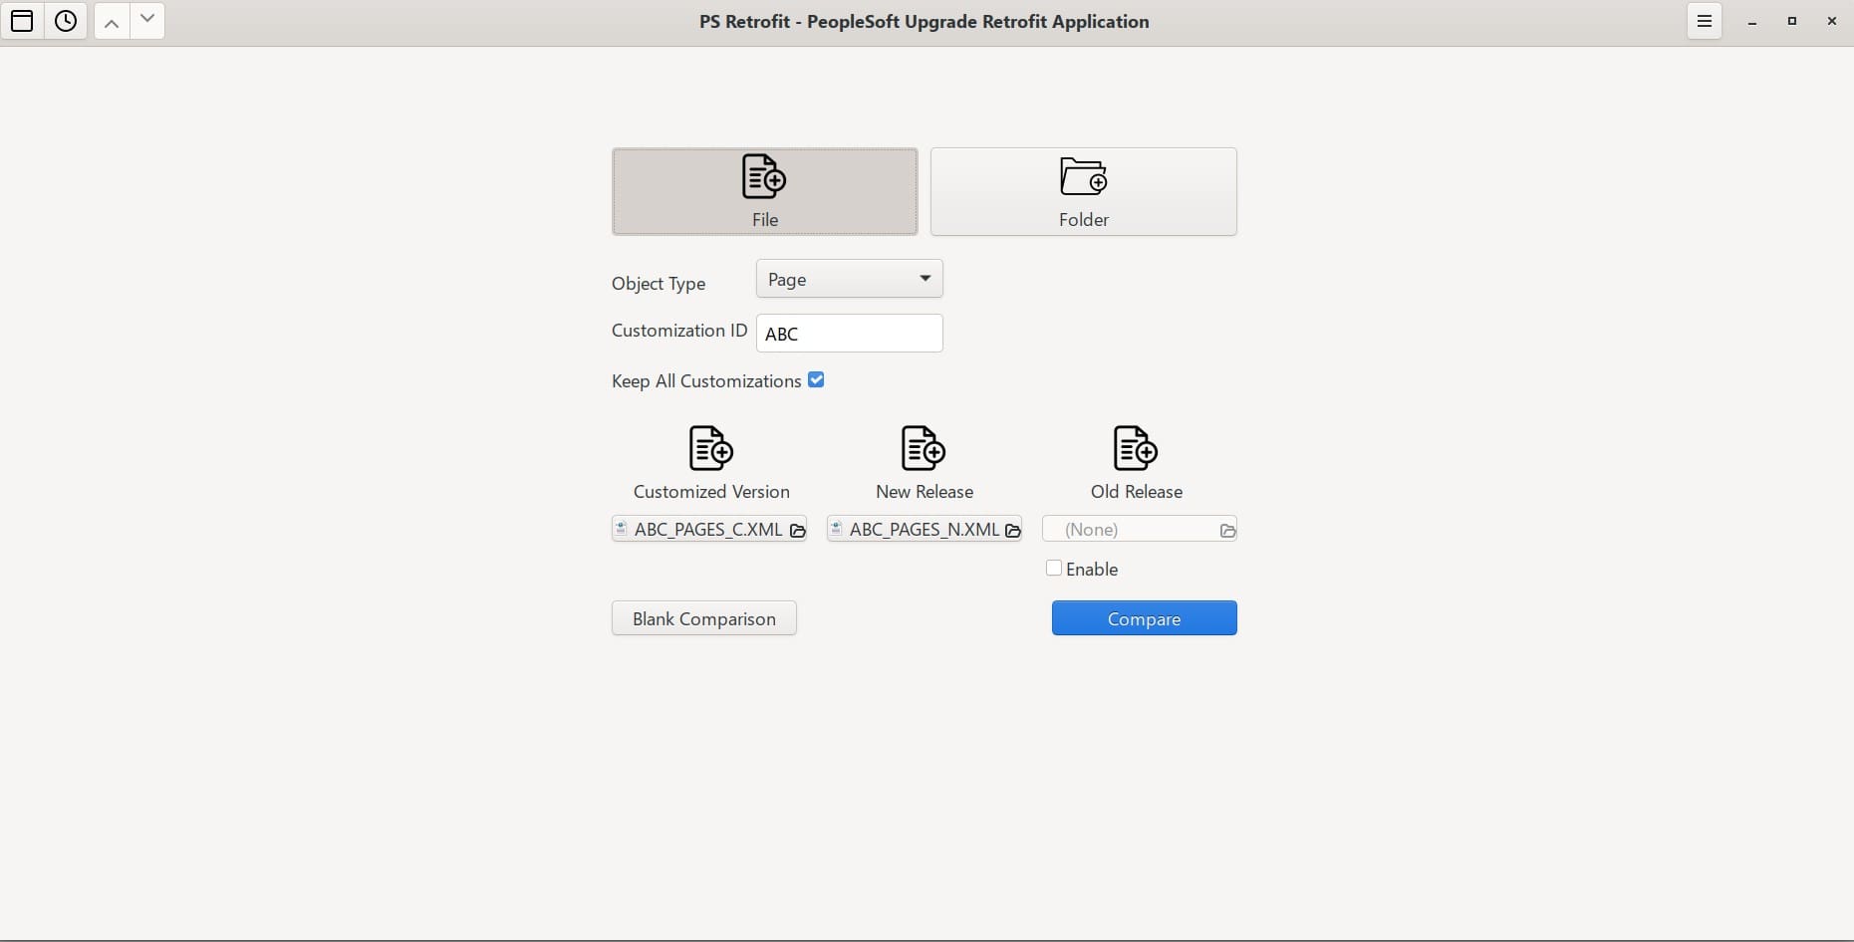The width and height of the screenshot is (1854, 942).
Task: Maximize the PS Retrofit window
Action: 1791,21
